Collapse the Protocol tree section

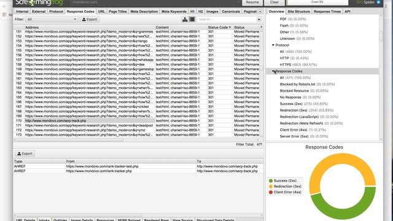[x=273, y=45]
